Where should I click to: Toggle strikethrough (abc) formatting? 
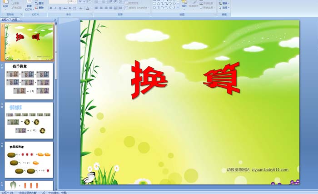tap(65, 8)
